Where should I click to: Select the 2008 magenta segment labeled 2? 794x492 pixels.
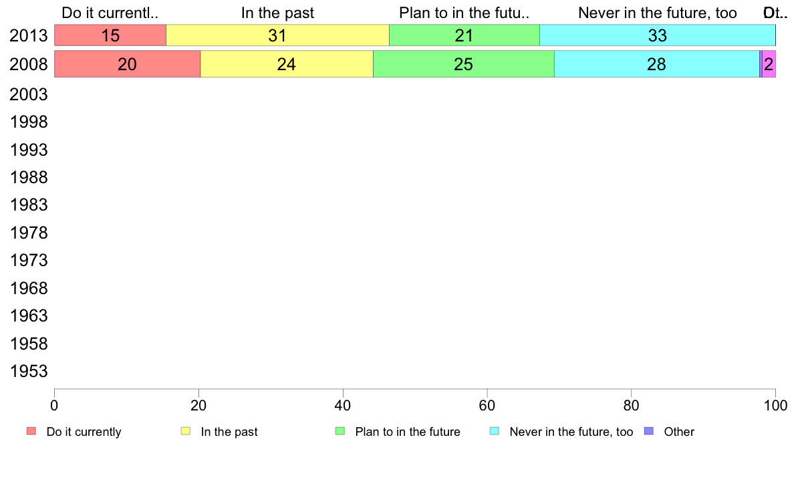769,64
